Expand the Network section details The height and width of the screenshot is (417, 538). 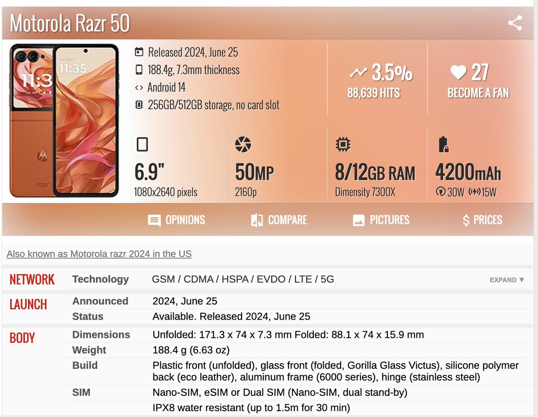point(507,280)
